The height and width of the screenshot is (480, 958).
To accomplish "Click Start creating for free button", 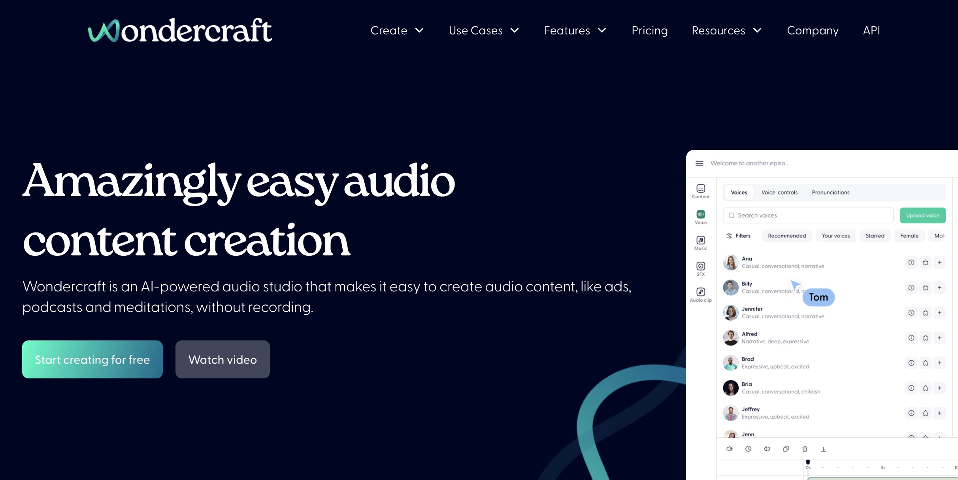I will [92, 359].
